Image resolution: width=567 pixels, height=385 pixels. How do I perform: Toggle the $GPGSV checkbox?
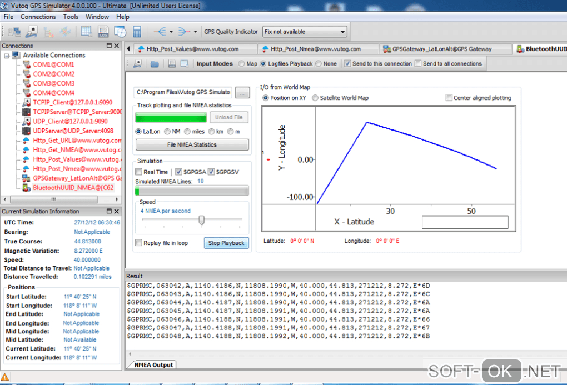pos(211,172)
